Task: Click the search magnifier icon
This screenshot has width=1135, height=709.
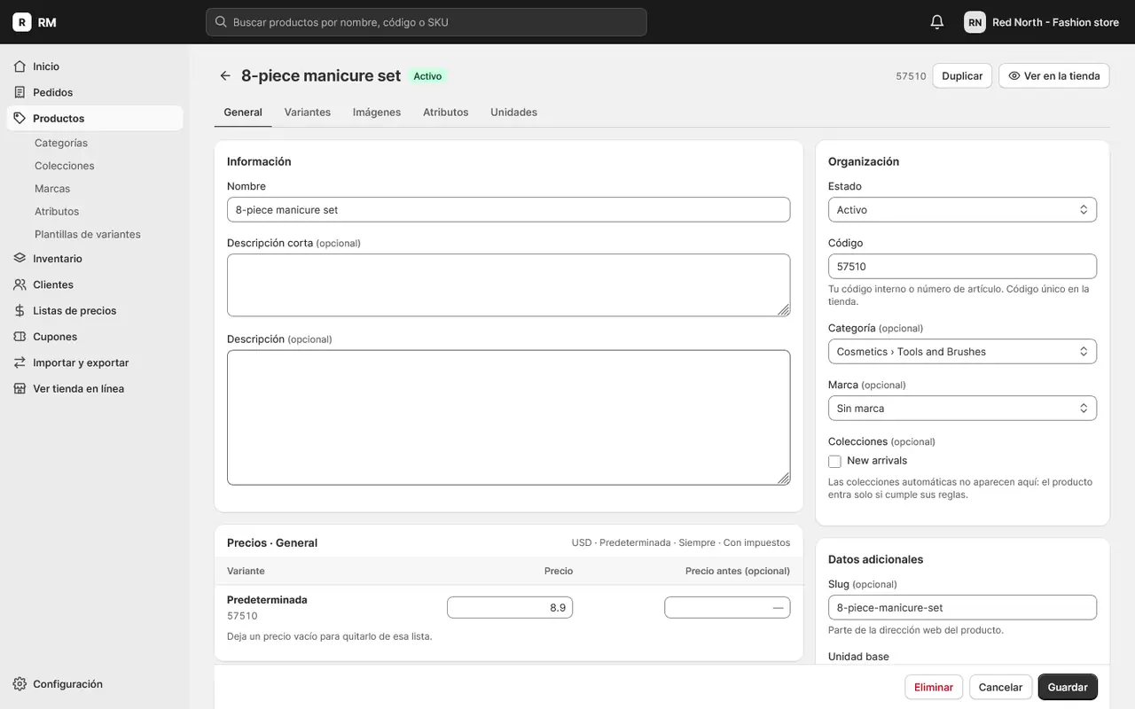Action: point(222,22)
